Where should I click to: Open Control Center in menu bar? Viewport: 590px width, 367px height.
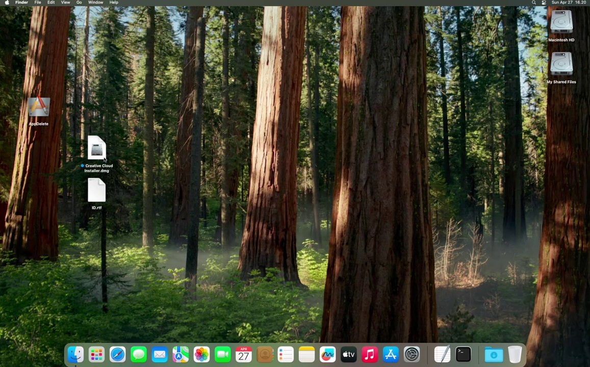(x=544, y=2)
